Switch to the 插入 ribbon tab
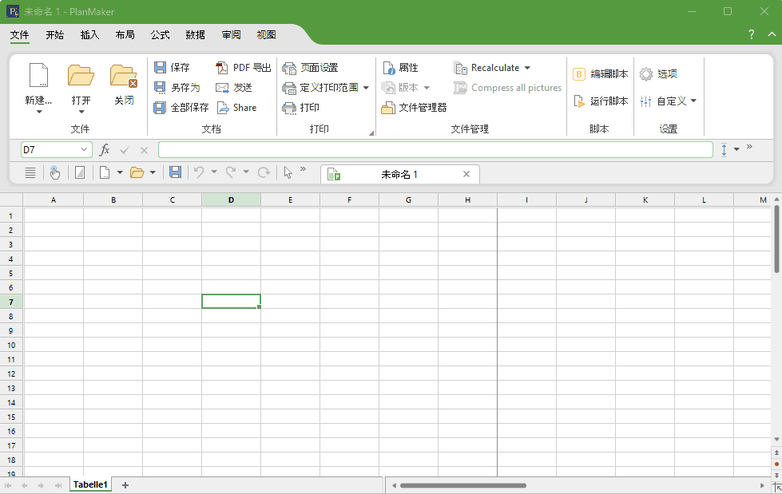 tap(89, 35)
